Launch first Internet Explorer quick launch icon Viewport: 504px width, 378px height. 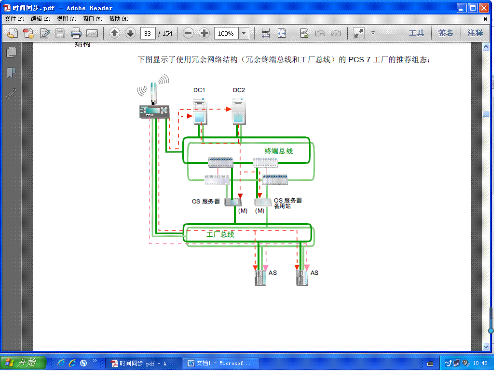tap(61, 363)
